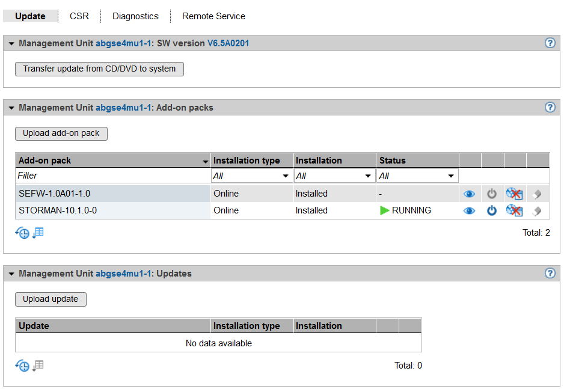Open the Status filter dropdown

click(417, 176)
